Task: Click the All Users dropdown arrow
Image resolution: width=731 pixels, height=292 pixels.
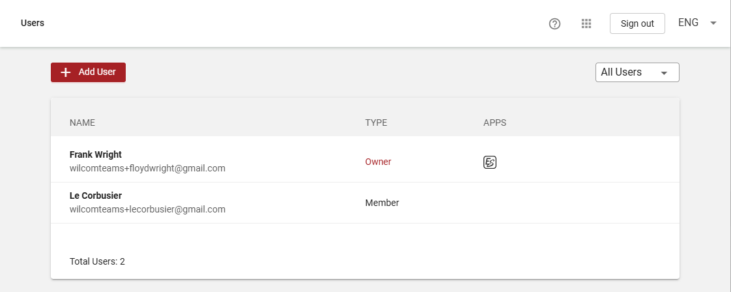Action: pos(665,73)
